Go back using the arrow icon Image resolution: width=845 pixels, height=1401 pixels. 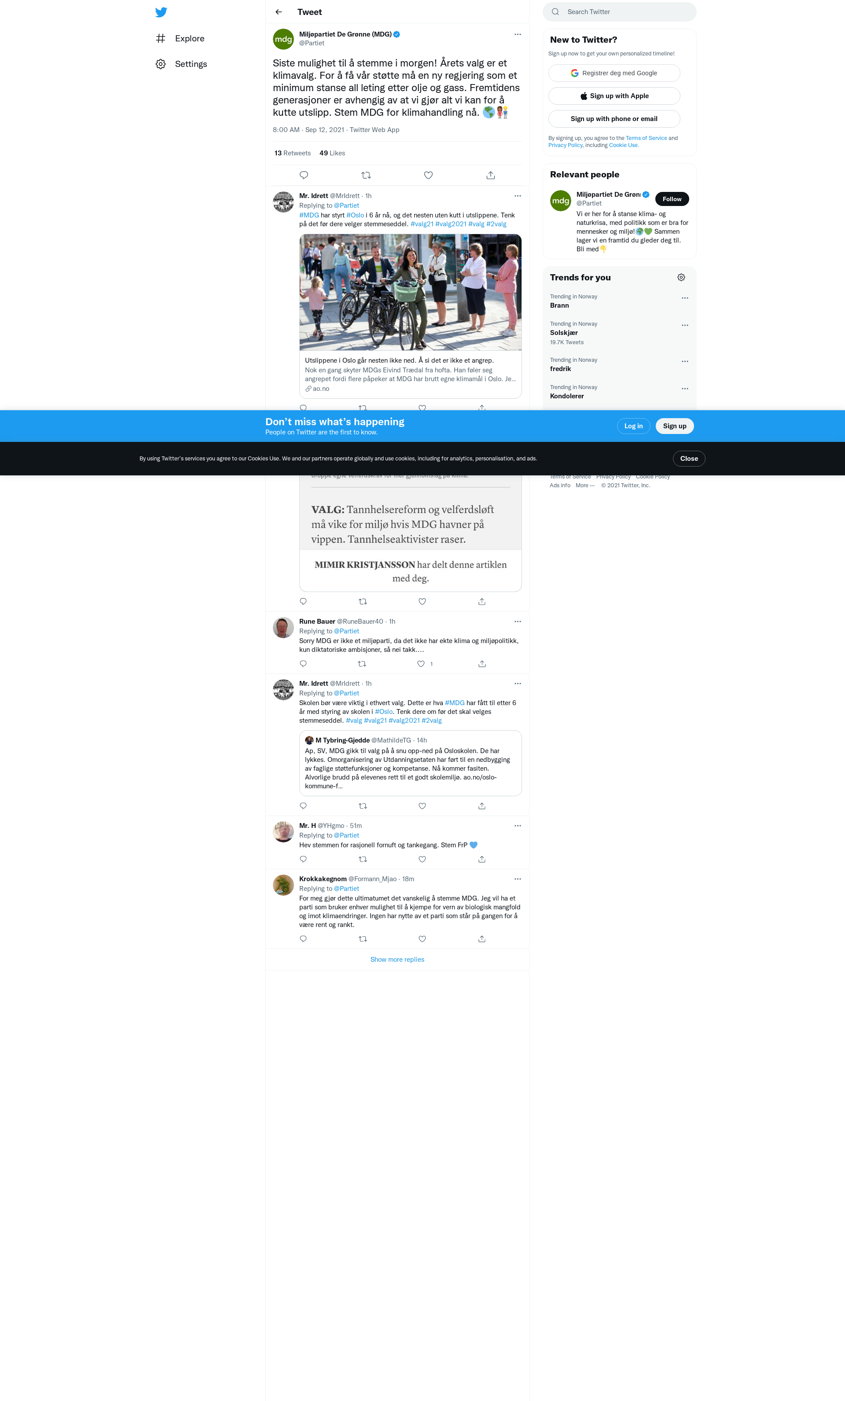click(x=279, y=12)
